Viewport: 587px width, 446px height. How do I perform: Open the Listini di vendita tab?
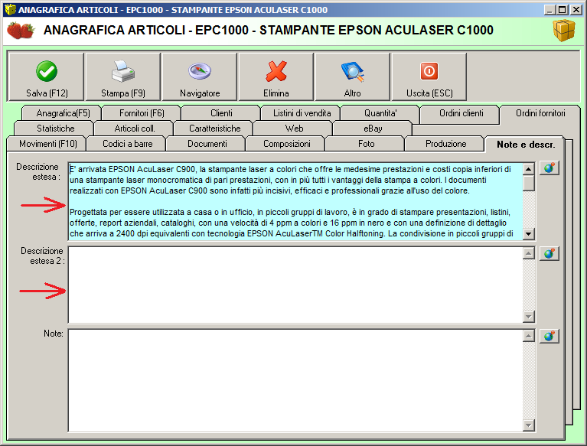(302, 113)
